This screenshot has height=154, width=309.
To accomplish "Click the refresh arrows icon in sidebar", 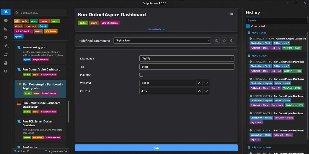I will (x=6, y=54).
